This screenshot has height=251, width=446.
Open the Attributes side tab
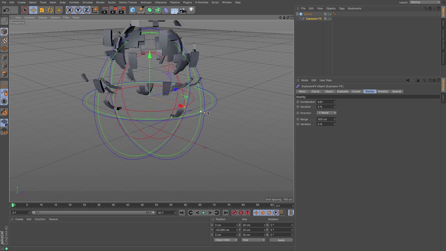(x=444, y=85)
